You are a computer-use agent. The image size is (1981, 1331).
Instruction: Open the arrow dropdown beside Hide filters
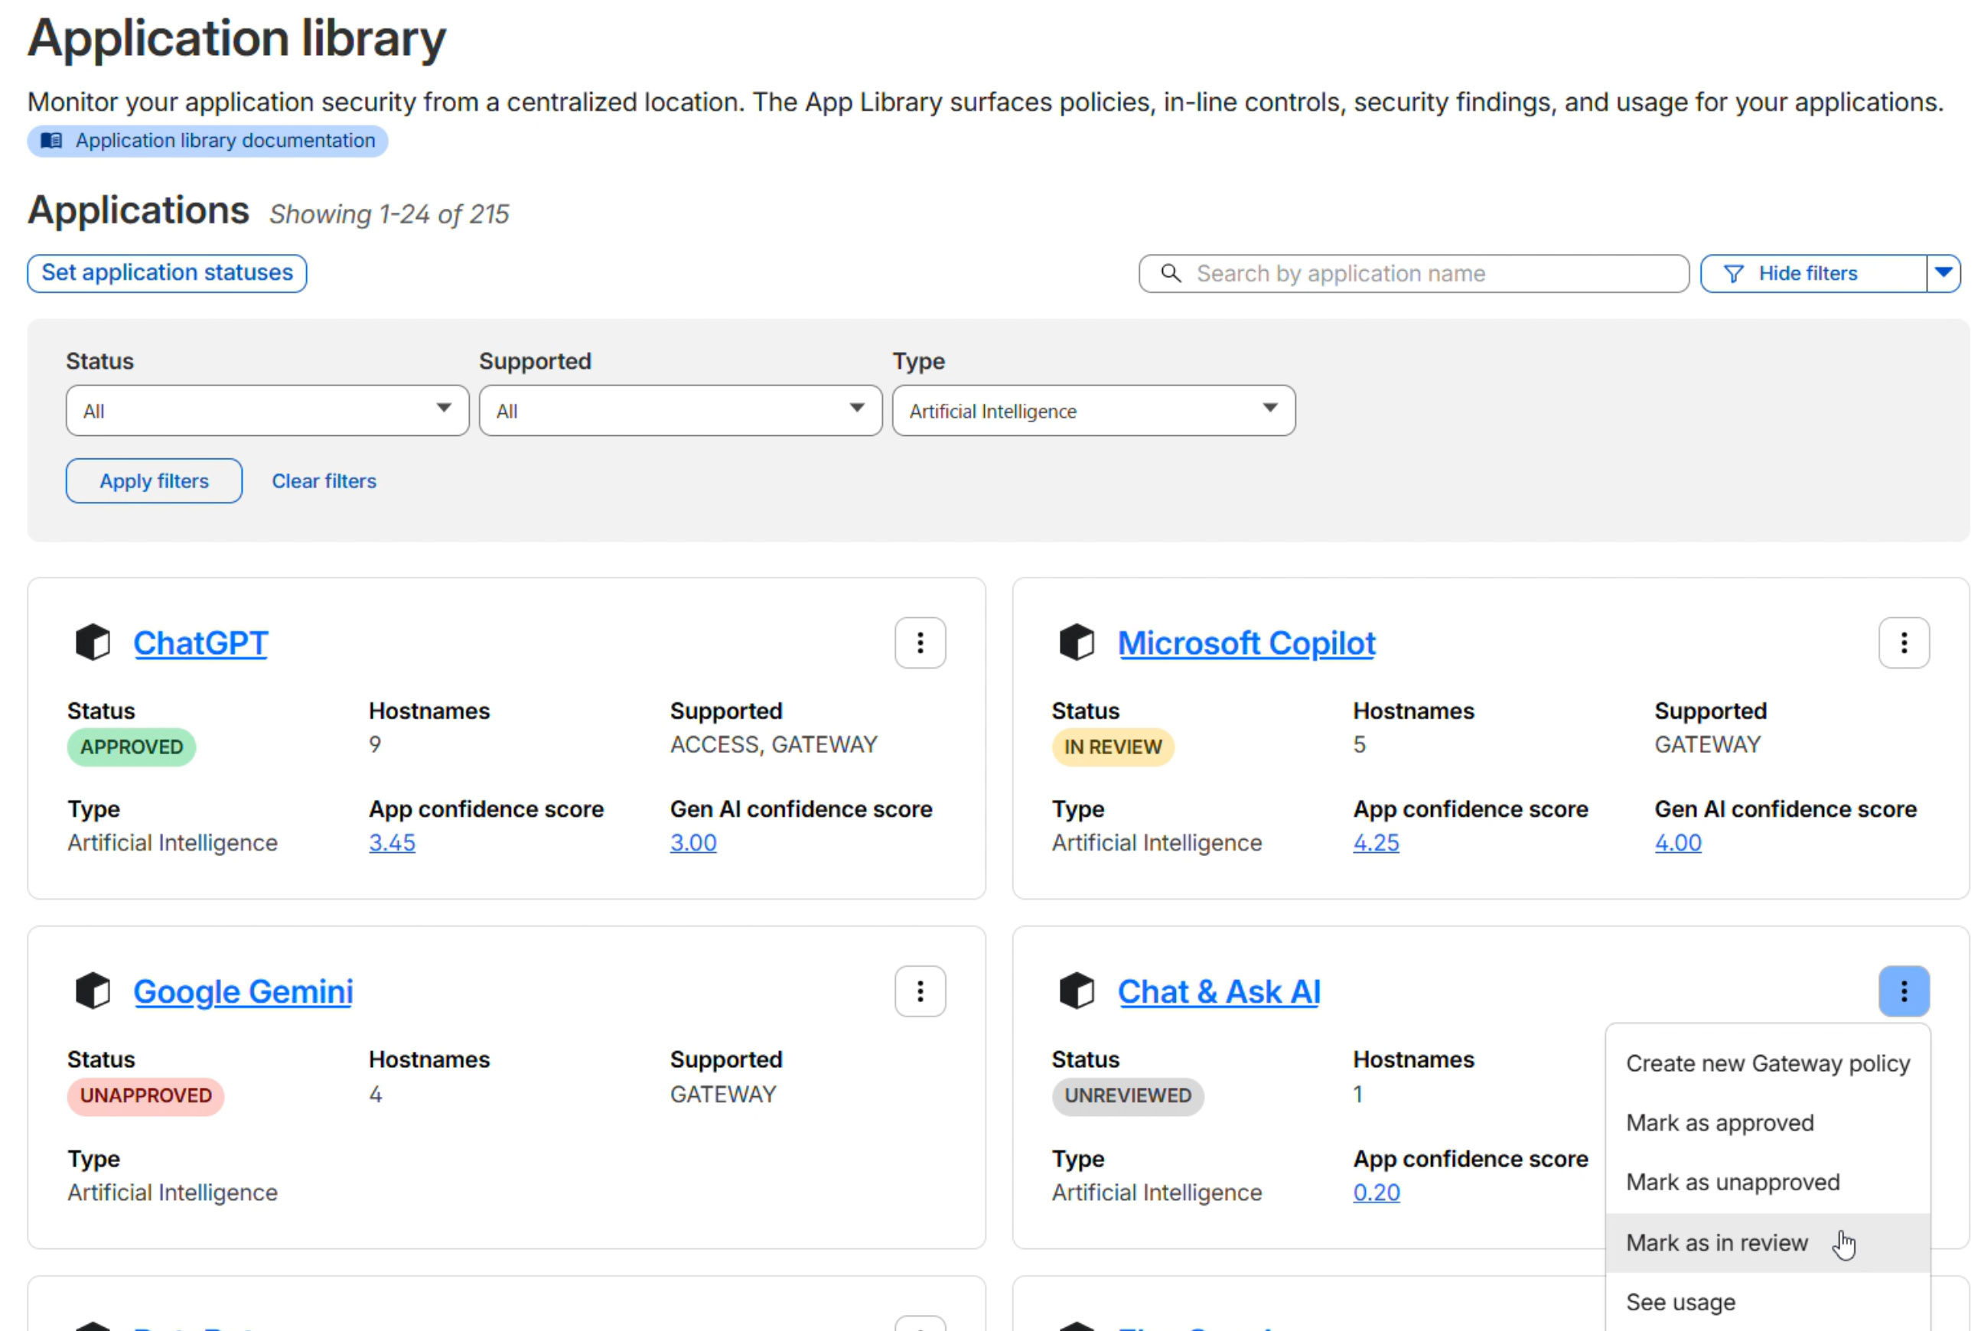coord(1942,273)
